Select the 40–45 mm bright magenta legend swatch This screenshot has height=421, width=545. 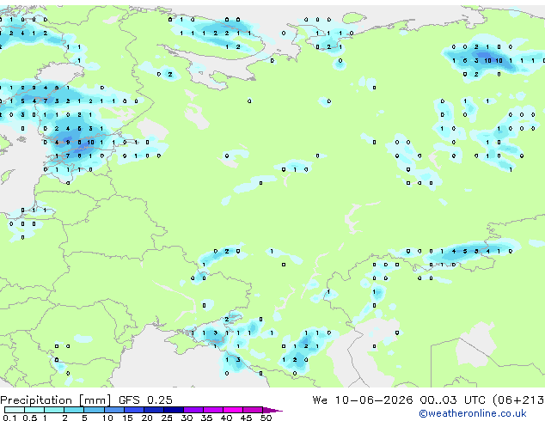click(233, 410)
